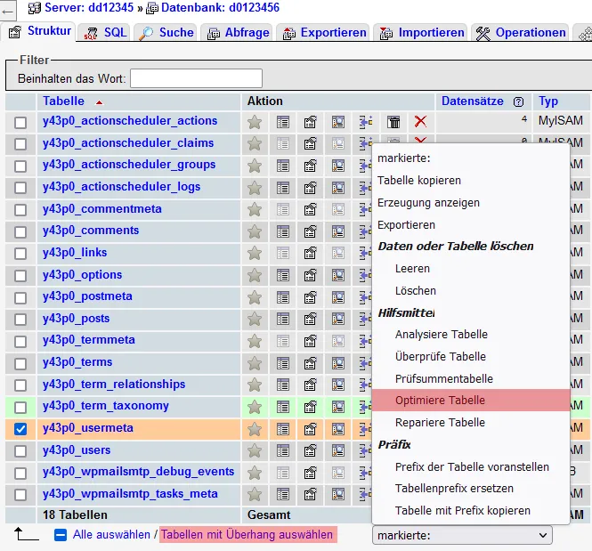Viewport: 592px width, 551px height.
Task: Insert icon in y43p0_actionscheduler_actions row
Action: coord(366,122)
